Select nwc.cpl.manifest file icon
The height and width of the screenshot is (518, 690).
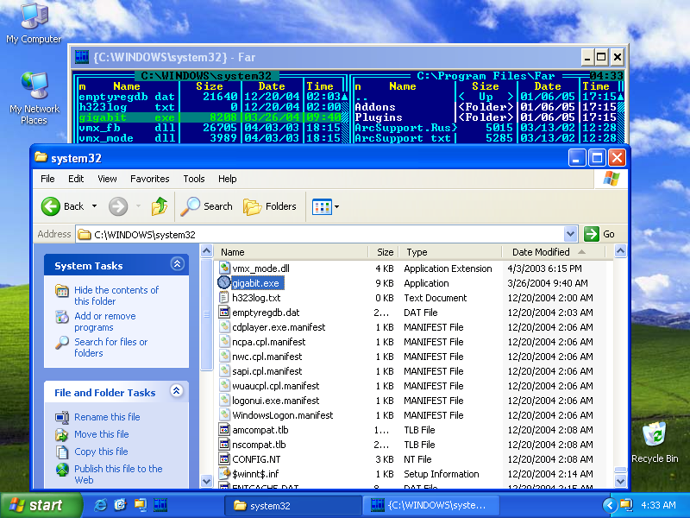[224, 356]
